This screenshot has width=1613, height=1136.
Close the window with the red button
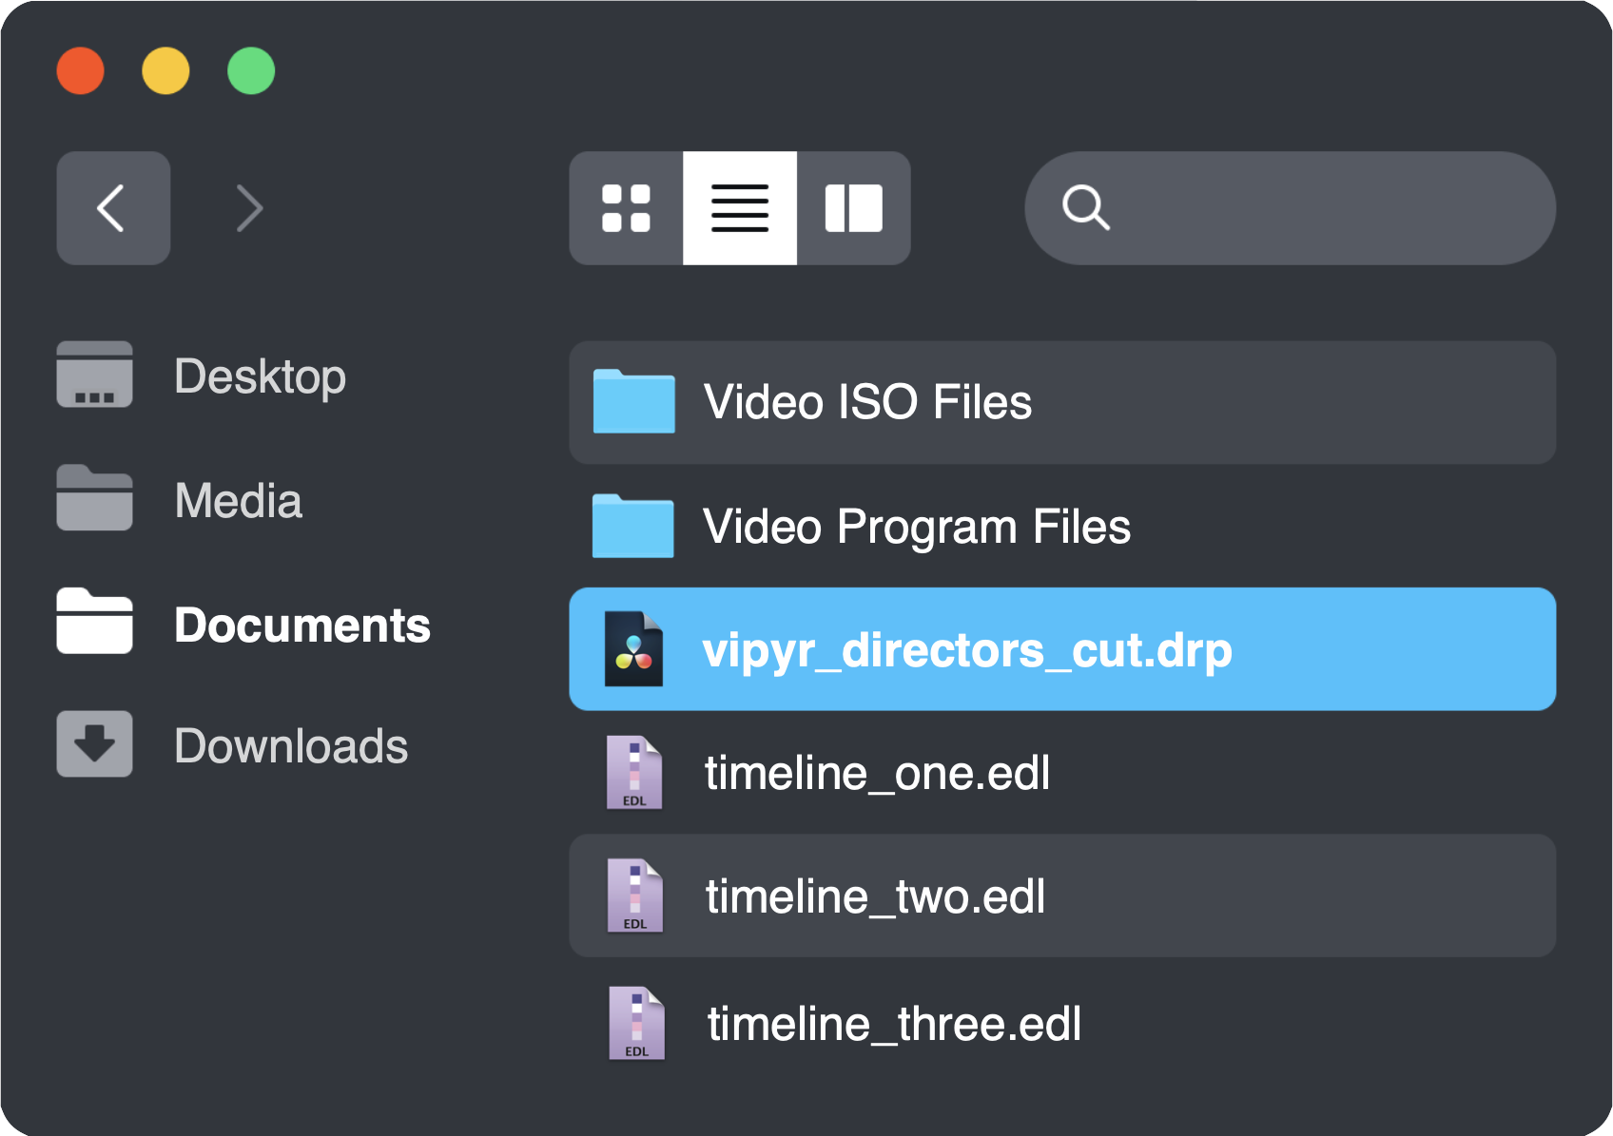[x=80, y=71]
